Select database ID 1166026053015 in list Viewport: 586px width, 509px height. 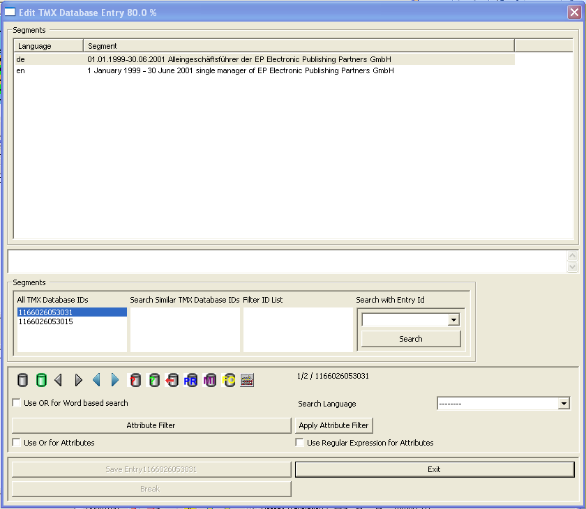(45, 322)
